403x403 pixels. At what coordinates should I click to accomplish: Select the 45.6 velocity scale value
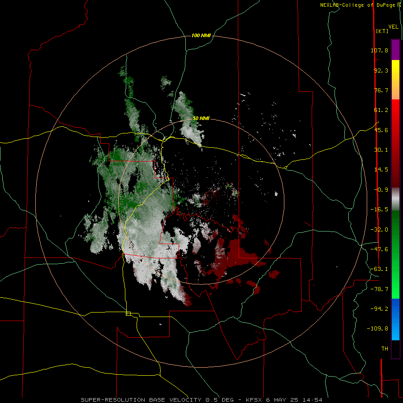coord(381,130)
